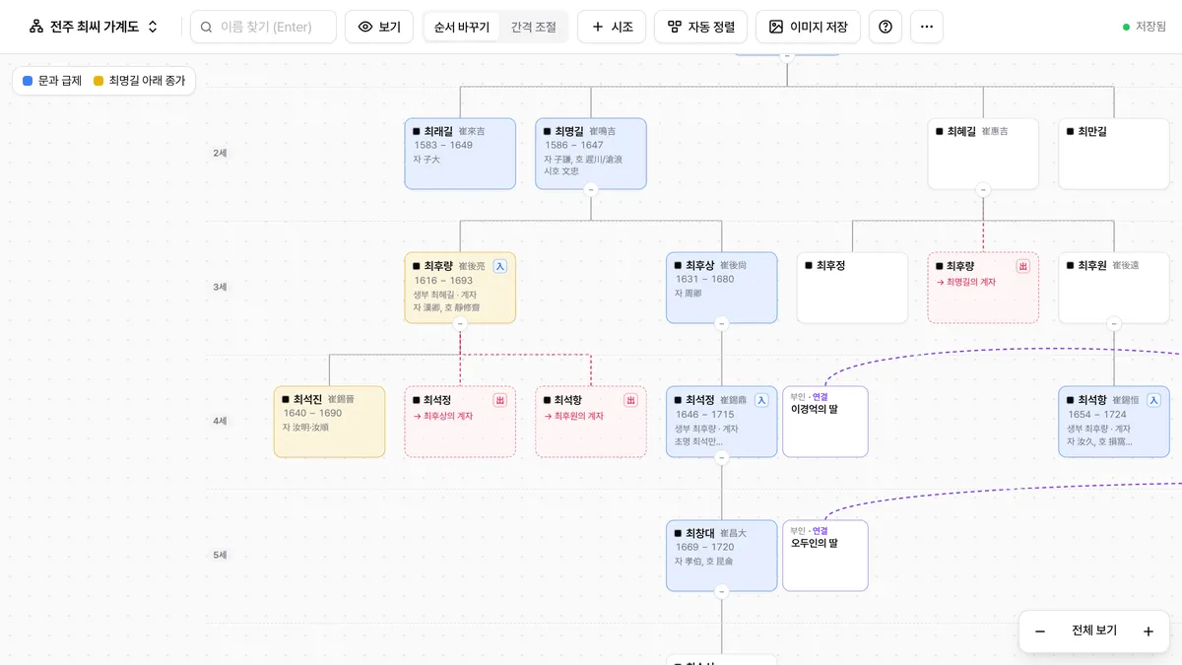Viewport: 1182px width, 665px height.
Task: Select the 최후원 person card
Action: (x=1114, y=288)
